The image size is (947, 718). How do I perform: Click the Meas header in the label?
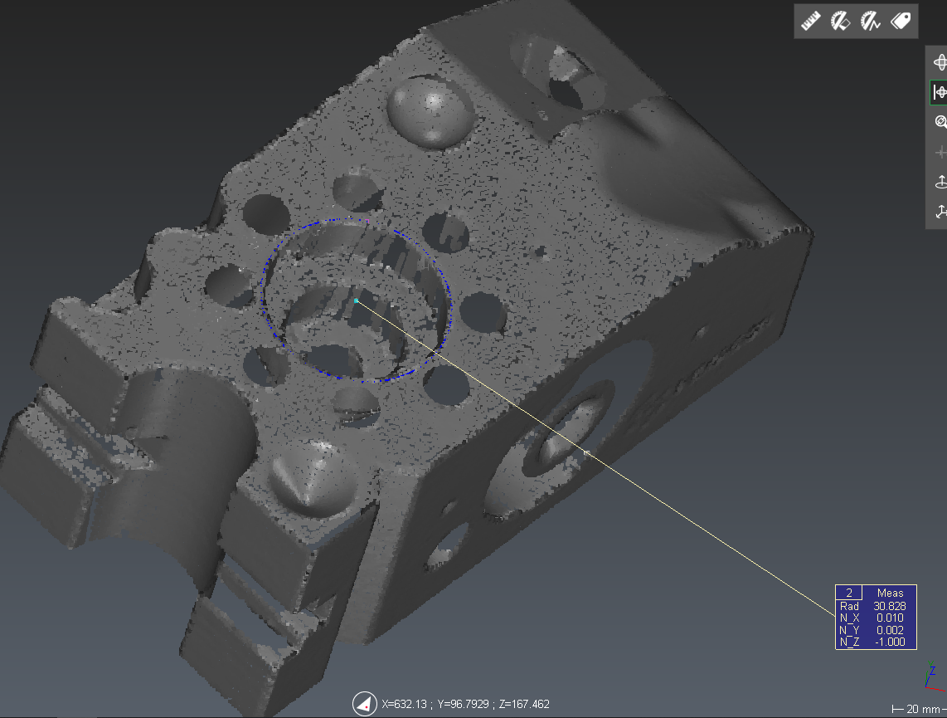click(890, 593)
